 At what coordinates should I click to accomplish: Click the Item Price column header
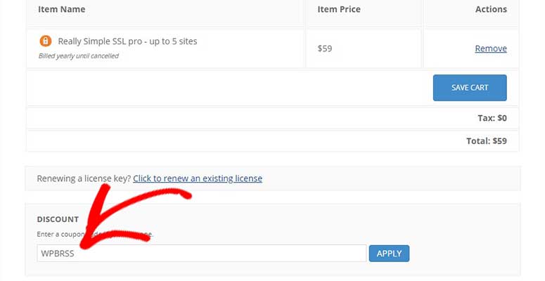[x=339, y=9]
